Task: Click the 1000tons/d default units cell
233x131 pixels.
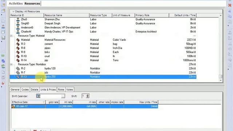Action: pos(189,60)
